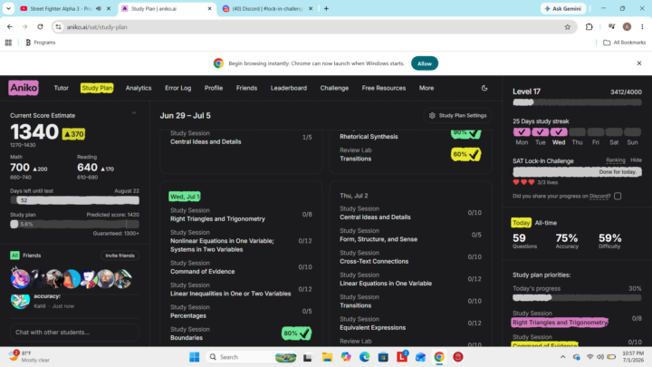Go back to previous page

10,26
